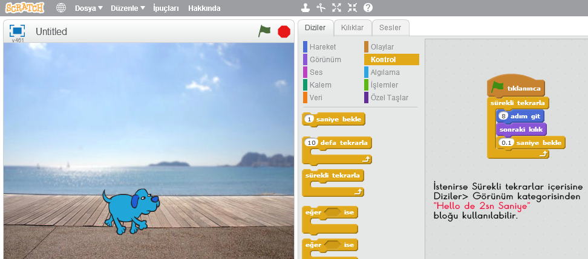Click the project title Untitled
588x259 pixels.
[51, 32]
